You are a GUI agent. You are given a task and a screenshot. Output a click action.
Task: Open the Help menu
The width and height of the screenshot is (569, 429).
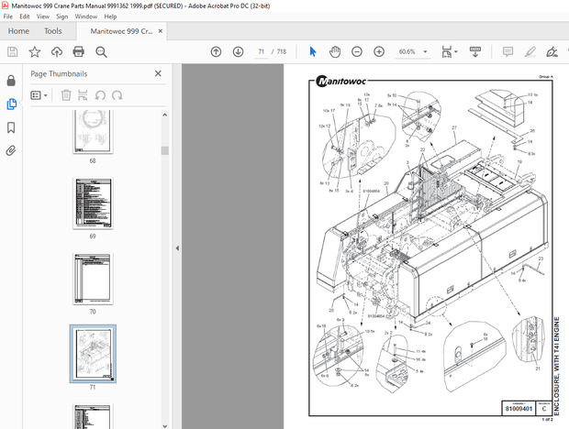(110, 16)
